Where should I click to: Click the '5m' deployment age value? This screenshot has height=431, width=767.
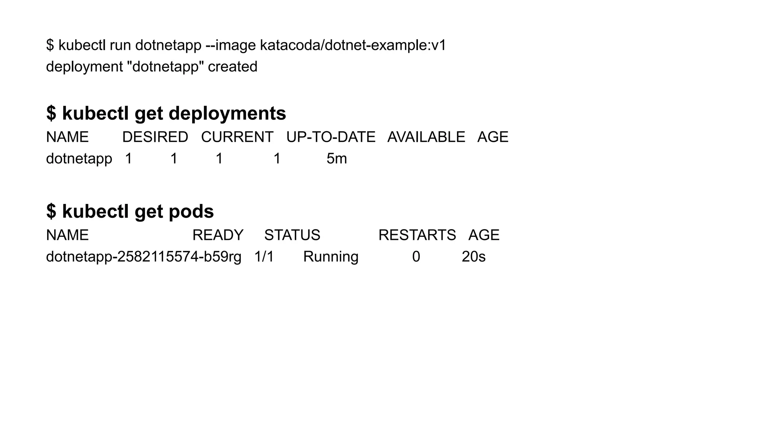coord(337,159)
